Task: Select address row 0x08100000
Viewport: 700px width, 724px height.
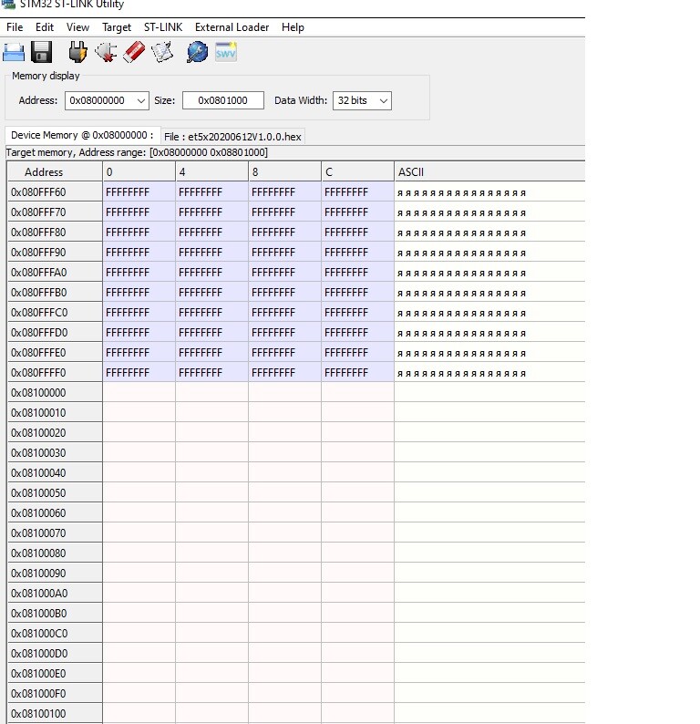Action: pyautogui.click(x=55, y=392)
